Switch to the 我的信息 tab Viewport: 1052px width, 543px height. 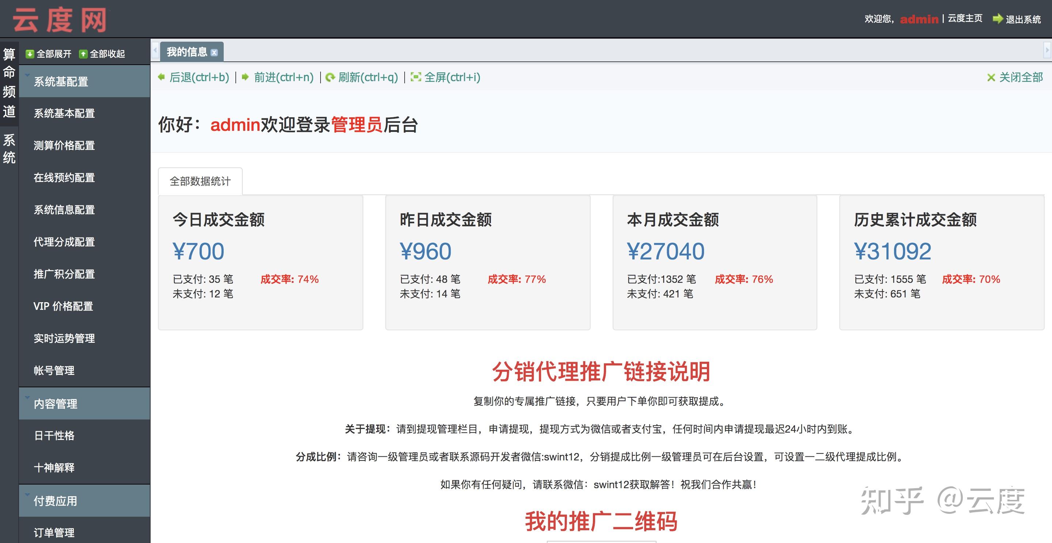(187, 52)
